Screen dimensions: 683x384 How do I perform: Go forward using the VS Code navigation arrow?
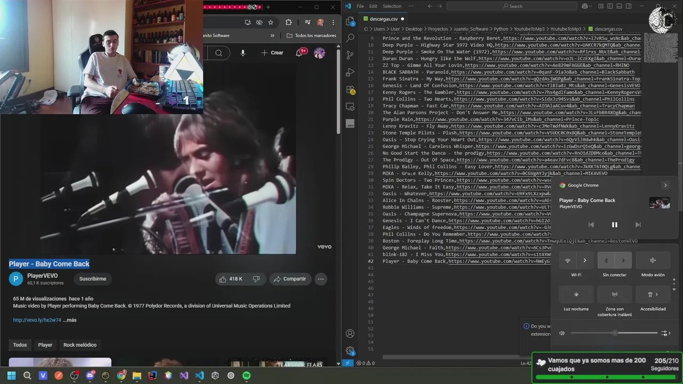(x=441, y=6)
